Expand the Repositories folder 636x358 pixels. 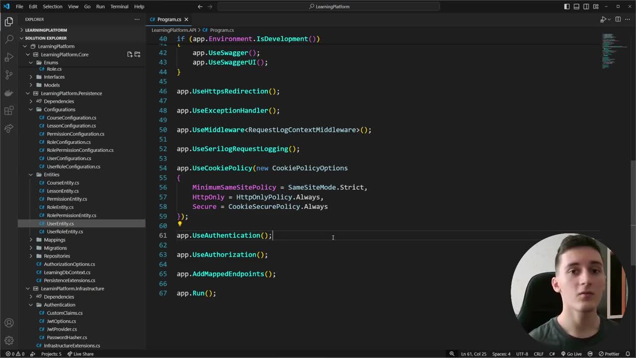(x=31, y=256)
